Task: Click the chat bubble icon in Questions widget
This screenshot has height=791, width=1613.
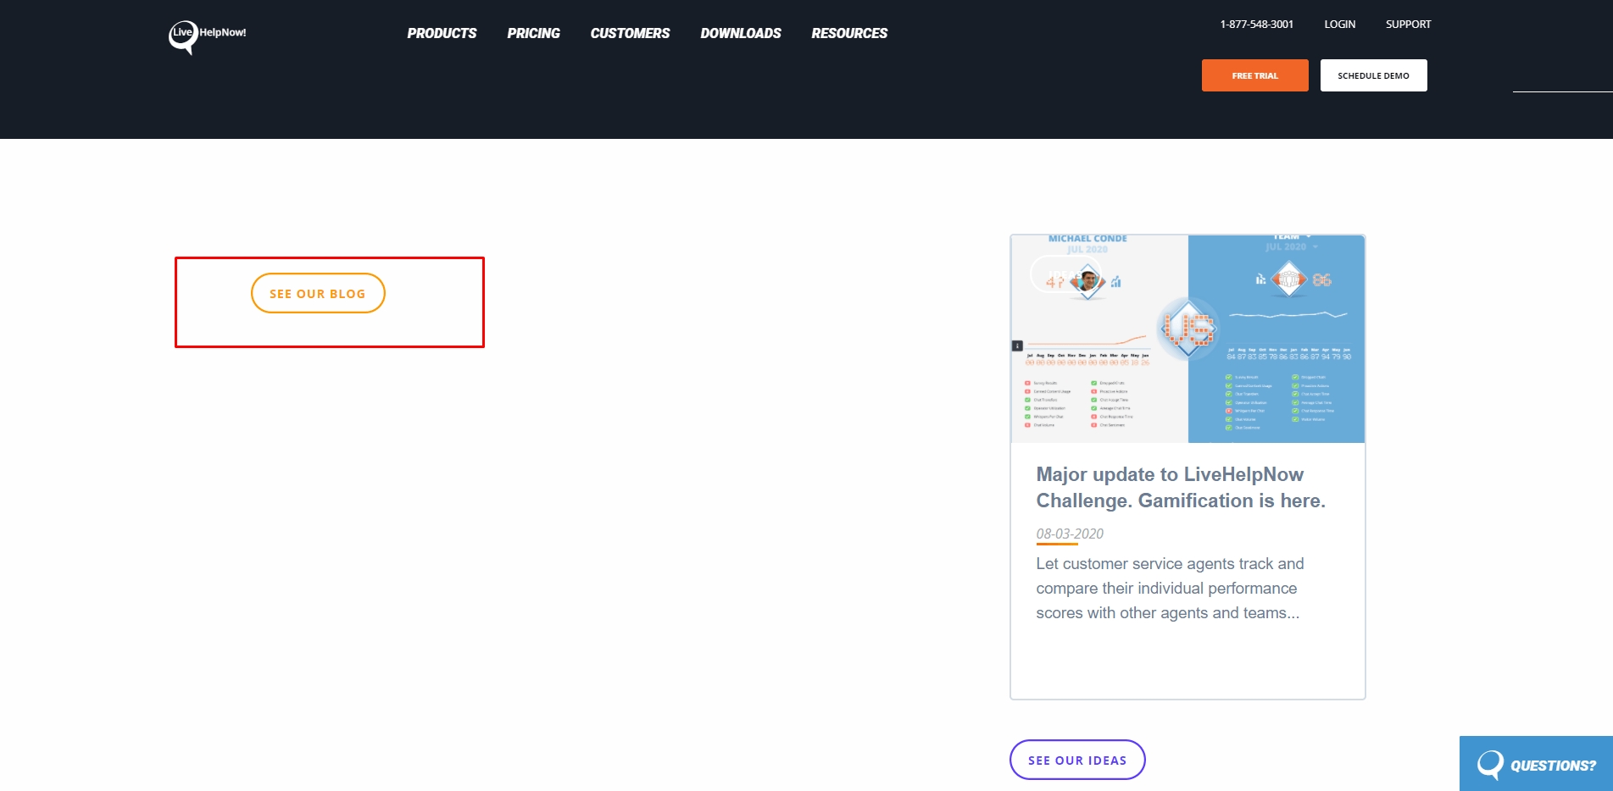Action: [x=1489, y=765]
